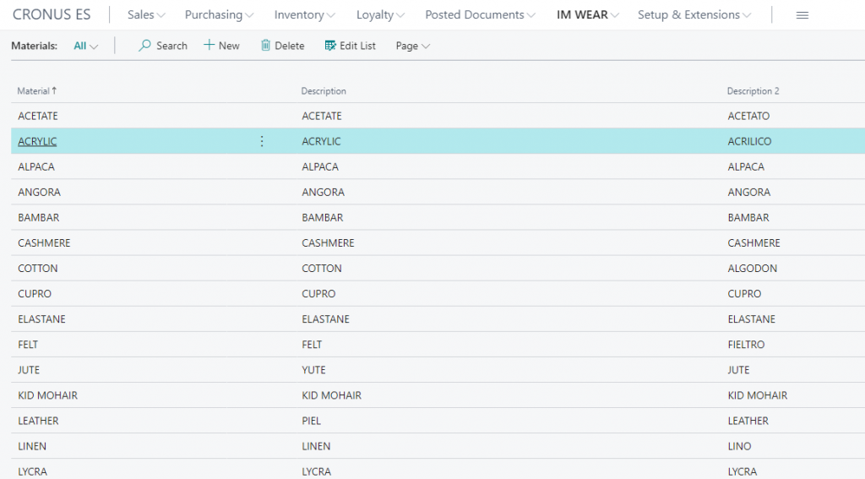Select the KID MOHAIR material cell

click(47, 395)
